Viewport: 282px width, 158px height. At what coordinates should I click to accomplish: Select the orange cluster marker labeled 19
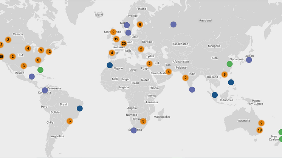click(x=116, y=39)
